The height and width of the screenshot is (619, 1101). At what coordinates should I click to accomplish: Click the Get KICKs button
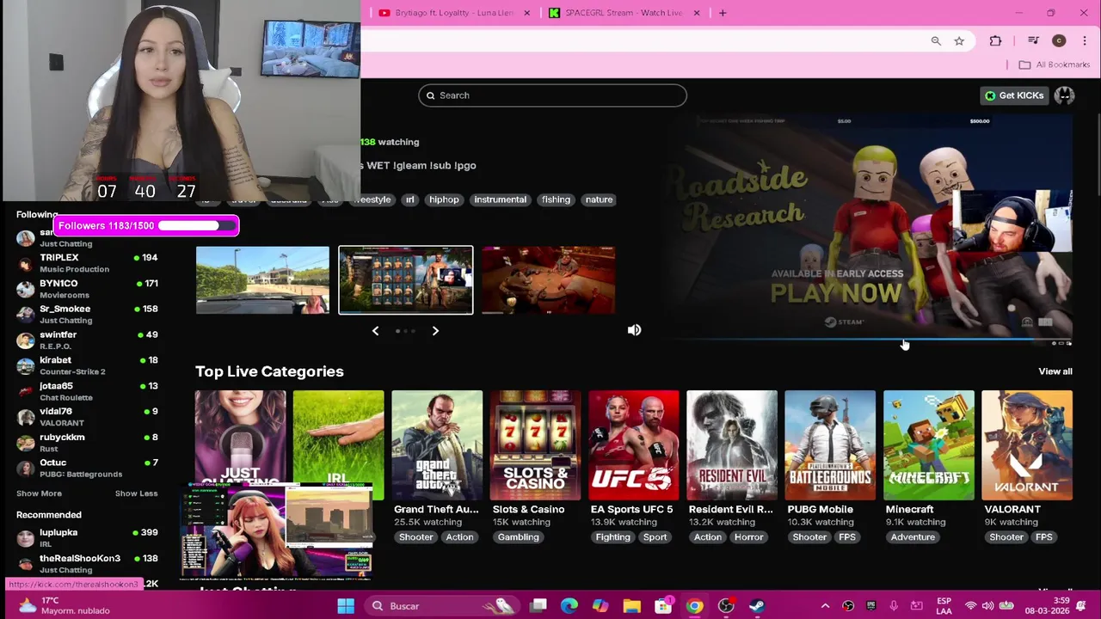(x=1014, y=95)
